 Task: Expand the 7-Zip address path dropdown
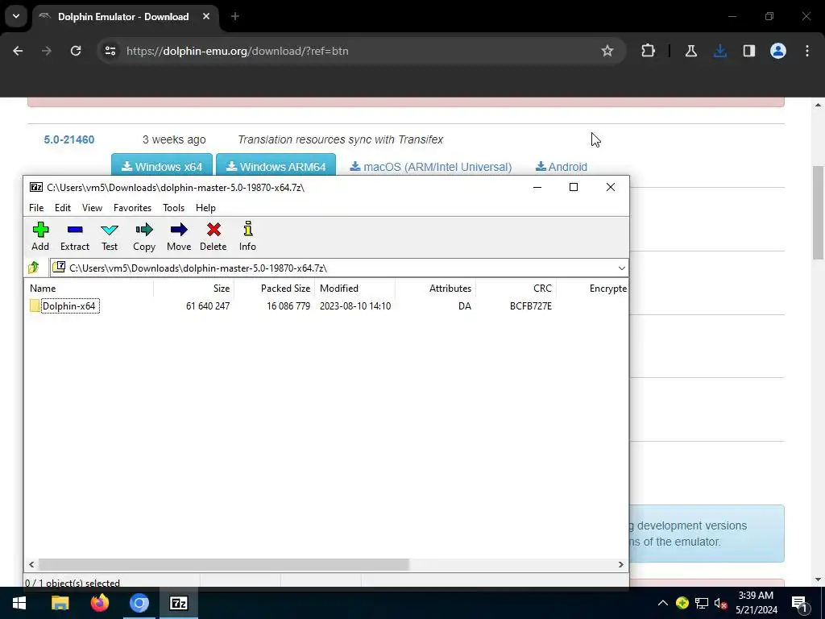(x=621, y=268)
